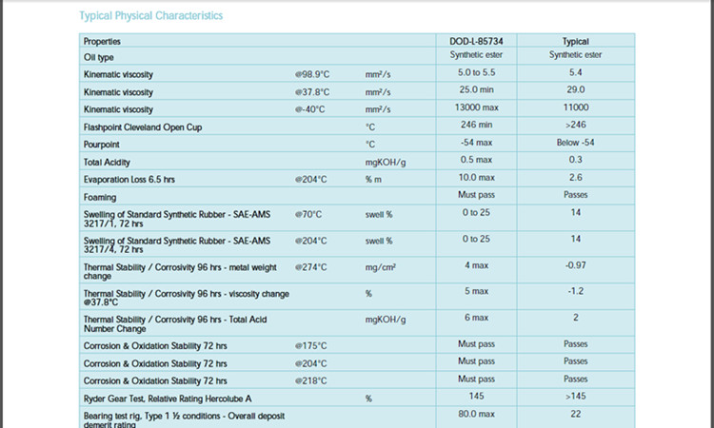This screenshot has height=428, width=714.
Task: Click the '@37.8°C' temperature cell
Action: 312,92
